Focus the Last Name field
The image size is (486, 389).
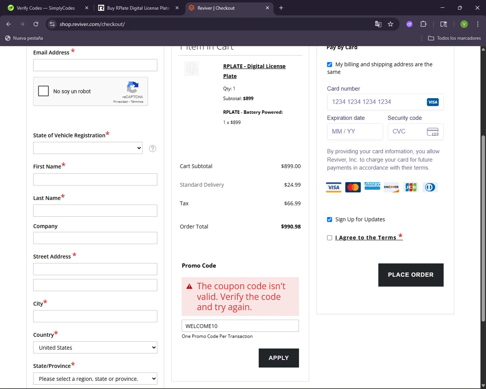pyautogui.click(x=95, y=211)
